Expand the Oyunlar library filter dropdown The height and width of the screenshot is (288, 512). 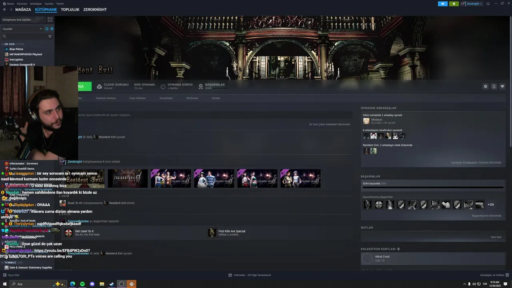22,29
